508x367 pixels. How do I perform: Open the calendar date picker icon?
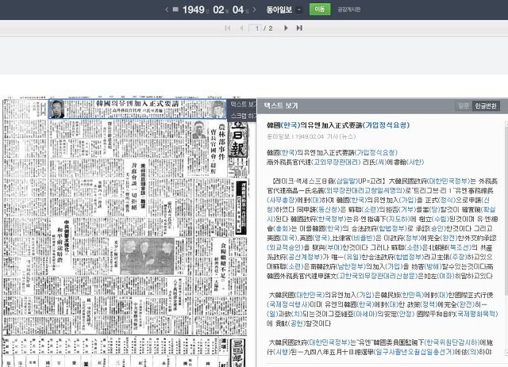tap(175, 10)
